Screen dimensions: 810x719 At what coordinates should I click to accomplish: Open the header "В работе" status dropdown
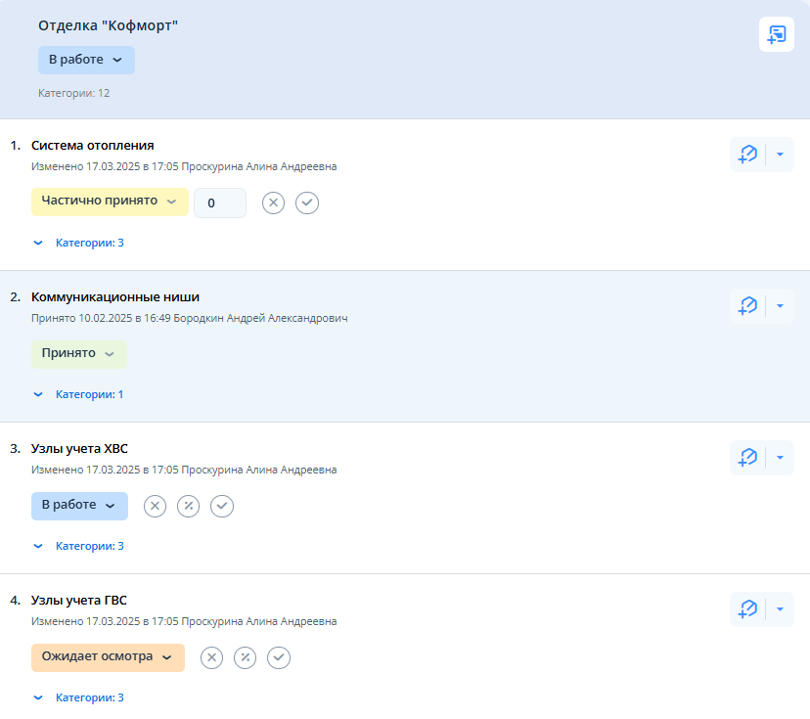(86, 60)
